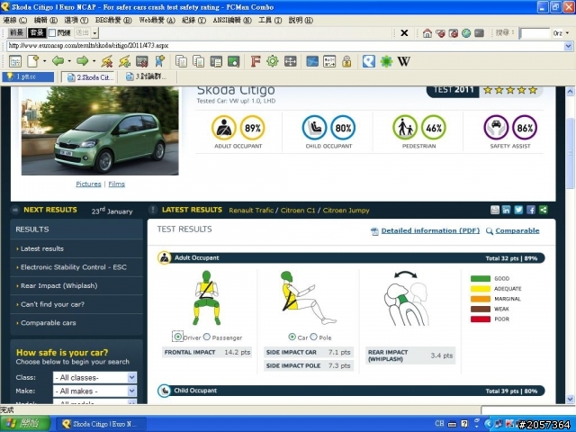Image resolution: width=576 pixels, height=432 pixels.
Task: Click the blue PCMan logo toolbar icon
Action: coord(368,61)
